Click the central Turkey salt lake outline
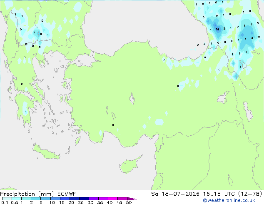The height and width of the screenshot is (204, 264). coord(132,98)
